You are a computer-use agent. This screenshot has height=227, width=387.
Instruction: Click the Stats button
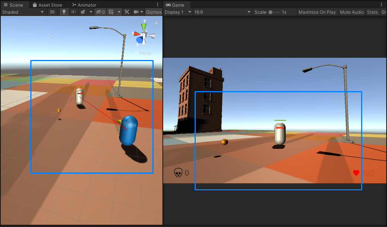click(372, 12)
